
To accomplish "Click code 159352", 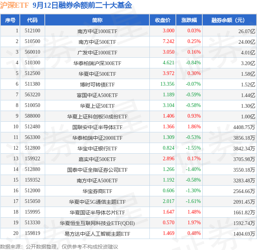I will tap(32, 180).
